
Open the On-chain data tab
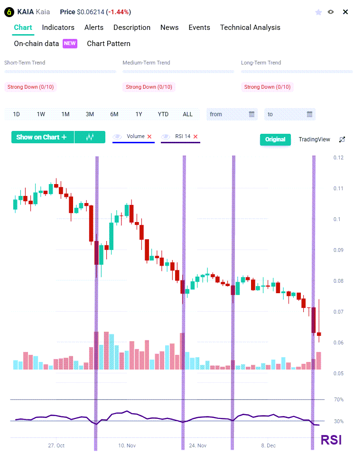37,43
